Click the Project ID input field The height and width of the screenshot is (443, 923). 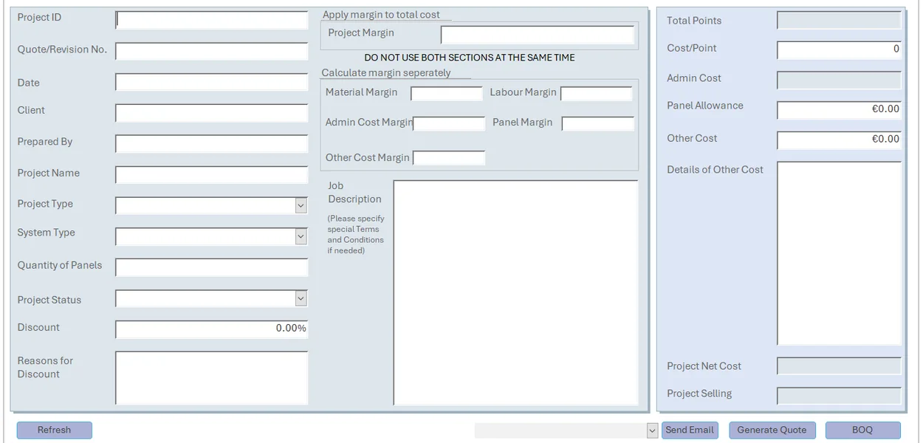coord(212,20)
